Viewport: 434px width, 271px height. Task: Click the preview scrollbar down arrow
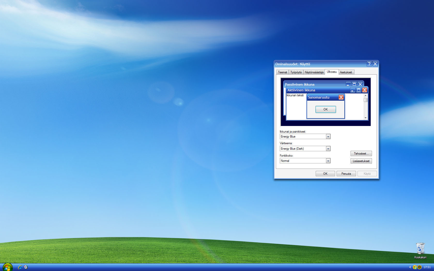[x=366, y=118]
